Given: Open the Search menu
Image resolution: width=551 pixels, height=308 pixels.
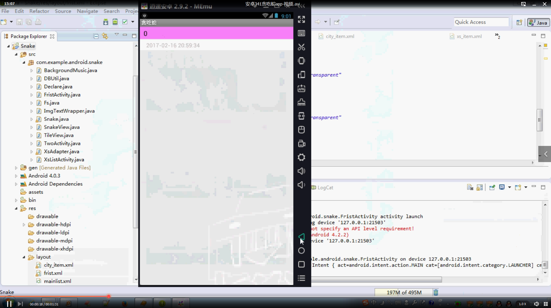Looking at the screenshot, I should (111, 11).
